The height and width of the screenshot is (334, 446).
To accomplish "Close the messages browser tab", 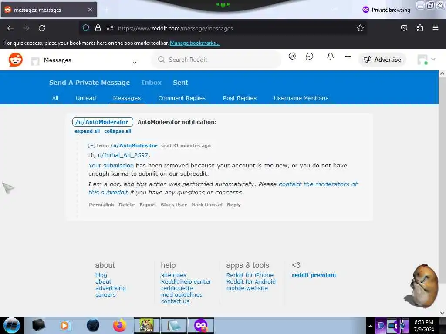I will pyautogui.click(x=90, y=10).
